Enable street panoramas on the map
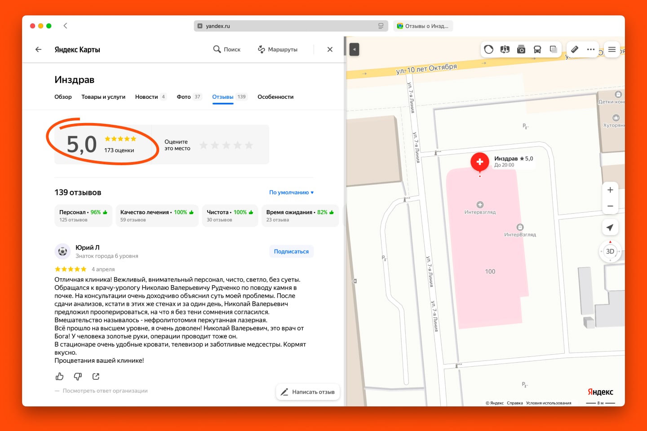The width and height of the screenshot is (647, 431). (505, 49)
